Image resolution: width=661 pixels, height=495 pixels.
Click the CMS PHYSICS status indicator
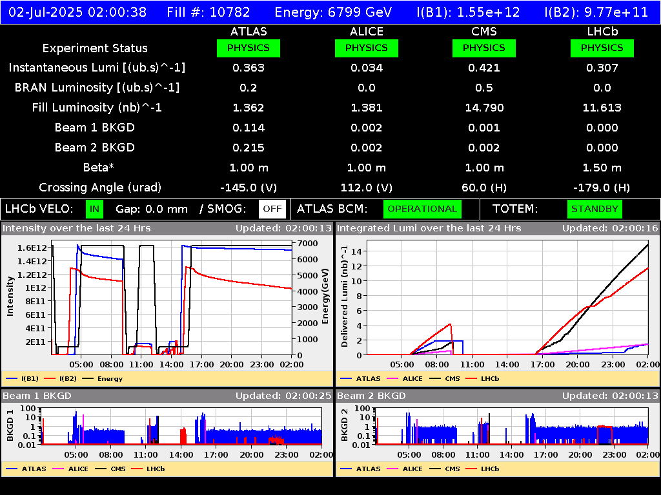[484, 48]
